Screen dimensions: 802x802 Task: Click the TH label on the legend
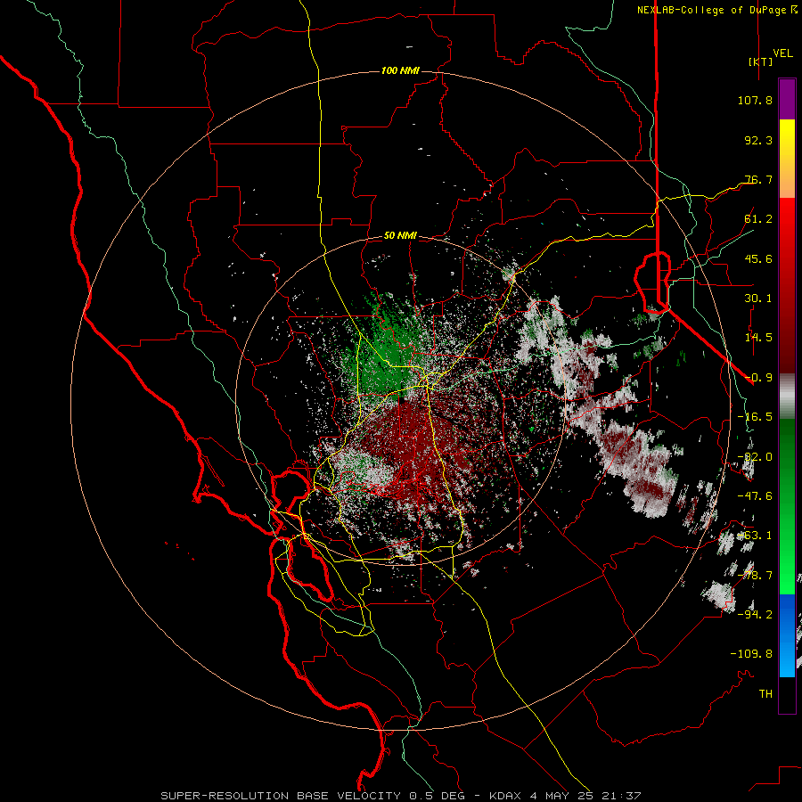coord(765,694)
